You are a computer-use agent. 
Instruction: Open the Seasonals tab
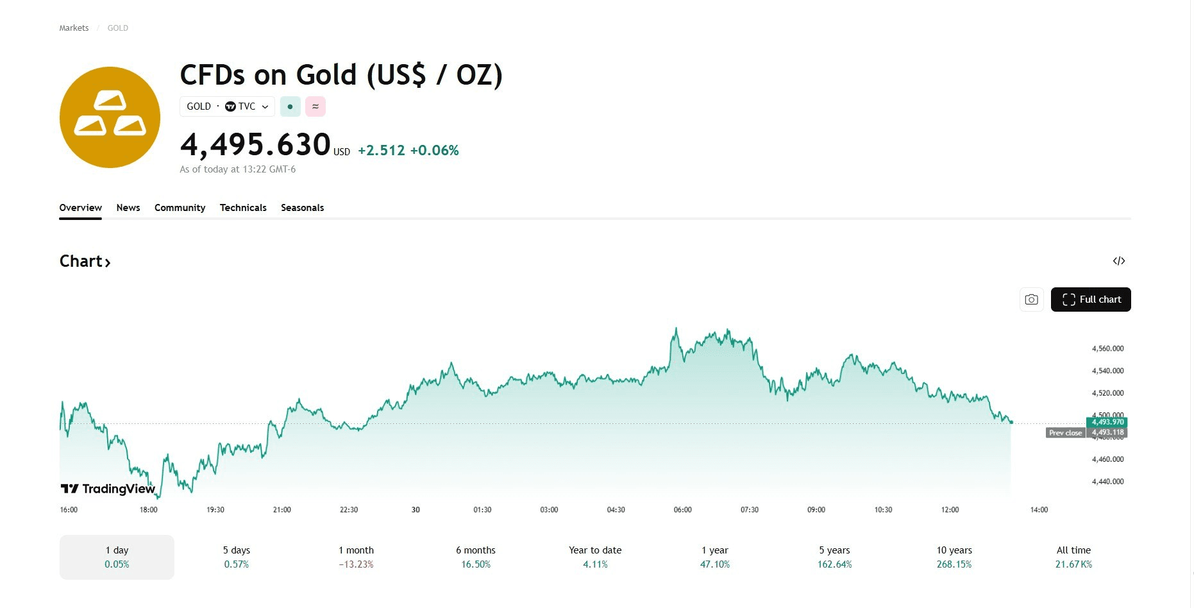click(302, 208)
